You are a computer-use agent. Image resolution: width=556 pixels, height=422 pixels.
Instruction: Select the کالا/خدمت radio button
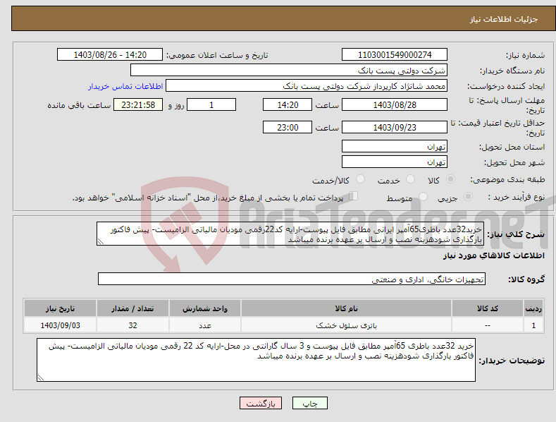360,179
